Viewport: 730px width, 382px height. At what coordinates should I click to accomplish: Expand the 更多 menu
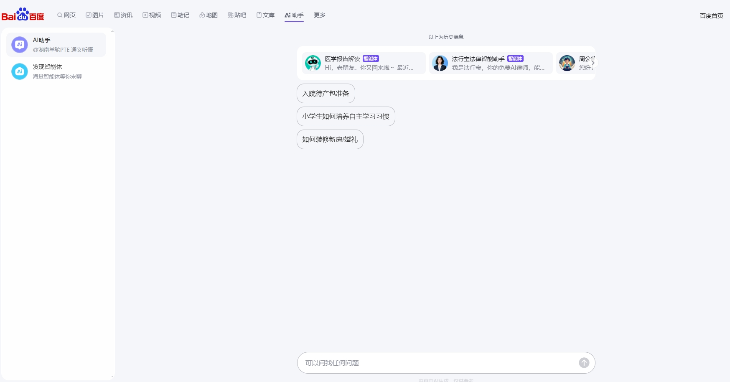coord(319,15)
